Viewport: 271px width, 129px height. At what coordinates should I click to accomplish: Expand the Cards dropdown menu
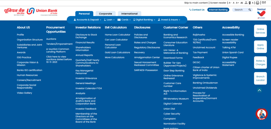click(x=124, y=20)
